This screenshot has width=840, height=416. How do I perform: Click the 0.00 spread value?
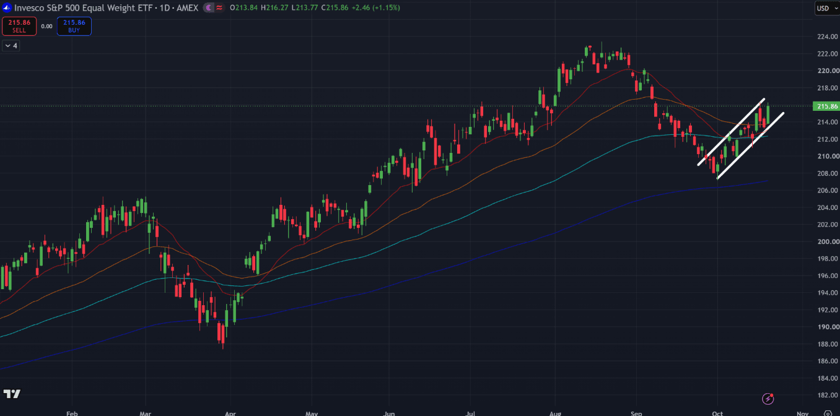[x=47, y=27]
